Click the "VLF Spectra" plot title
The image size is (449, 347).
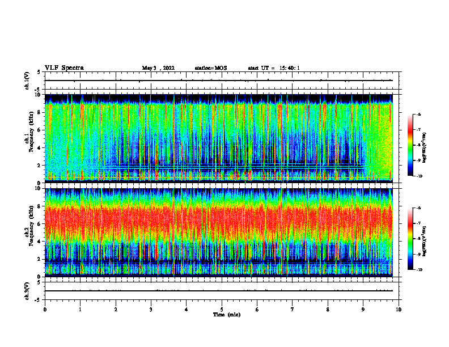click(x=64, y=68)
